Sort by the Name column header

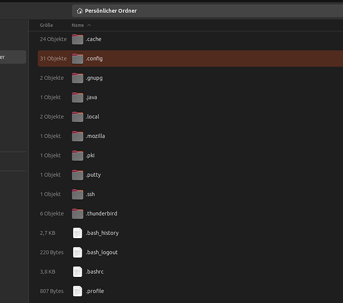(77, 25)
